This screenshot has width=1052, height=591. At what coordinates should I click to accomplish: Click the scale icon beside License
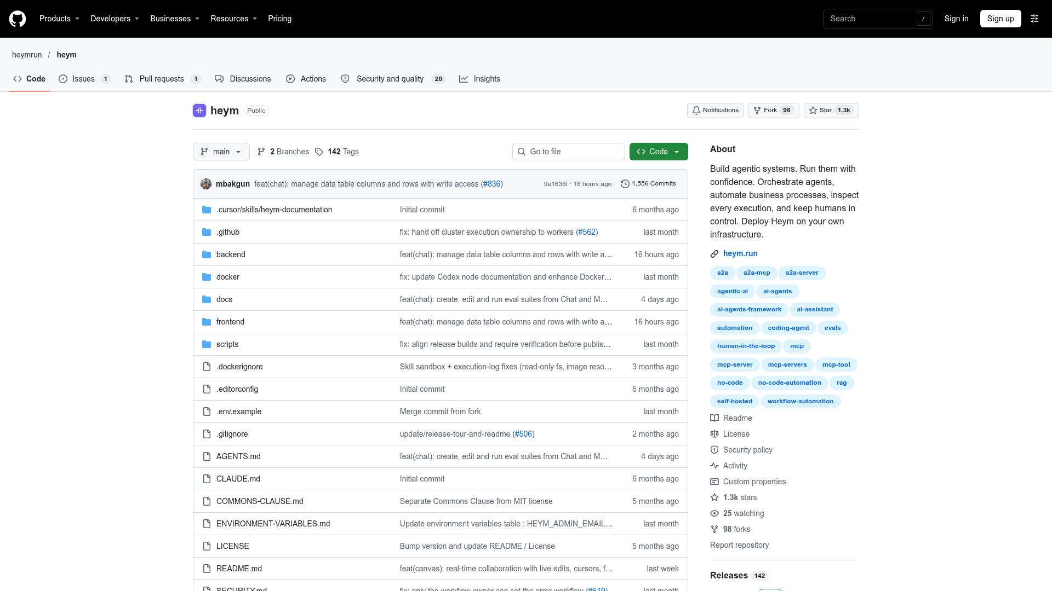coord(714,434)
